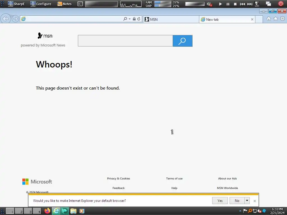Open the Feedback footer link

pyautogui.click(x=119, y=188)
